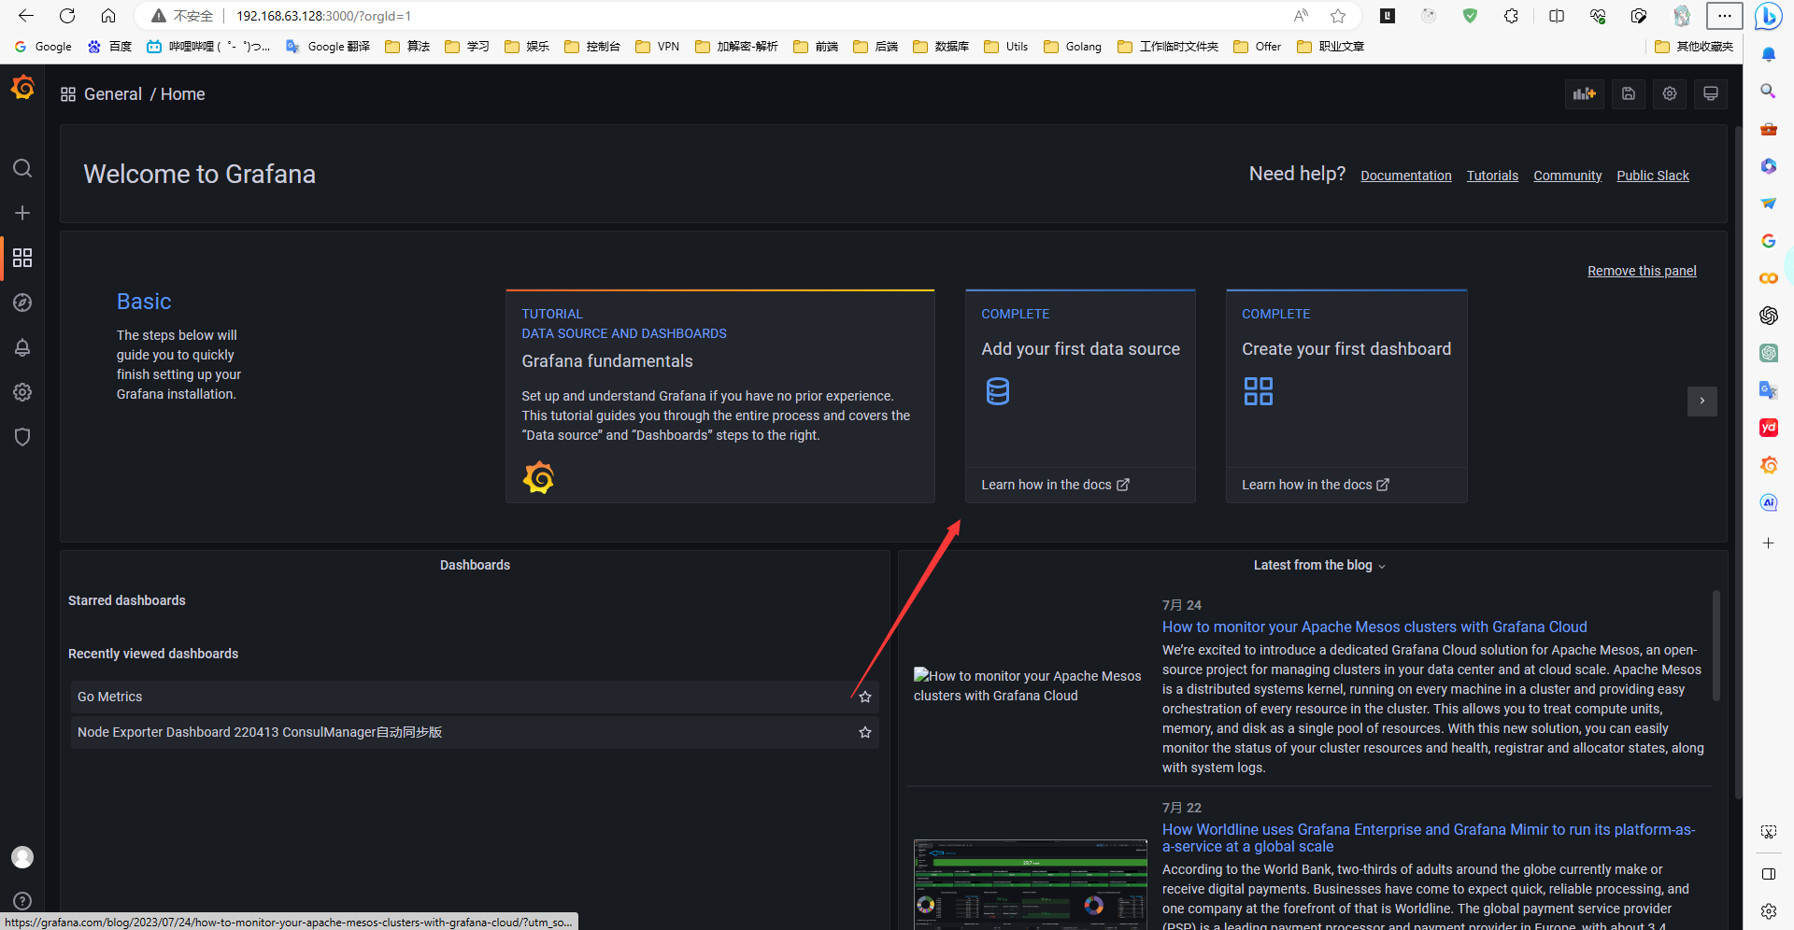
Task: Open the Configuration gear in sidebar
Action: coord(22,392)
